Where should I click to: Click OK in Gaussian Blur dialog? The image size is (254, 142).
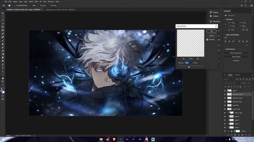[212, 31]
